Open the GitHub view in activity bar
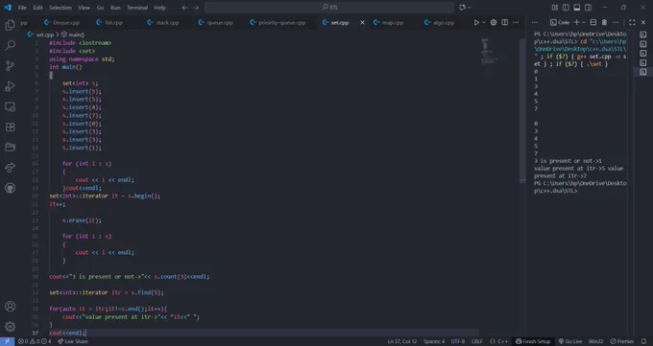 10,188
